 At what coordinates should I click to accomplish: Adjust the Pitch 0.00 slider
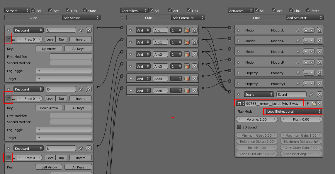(x=301, y=119)
